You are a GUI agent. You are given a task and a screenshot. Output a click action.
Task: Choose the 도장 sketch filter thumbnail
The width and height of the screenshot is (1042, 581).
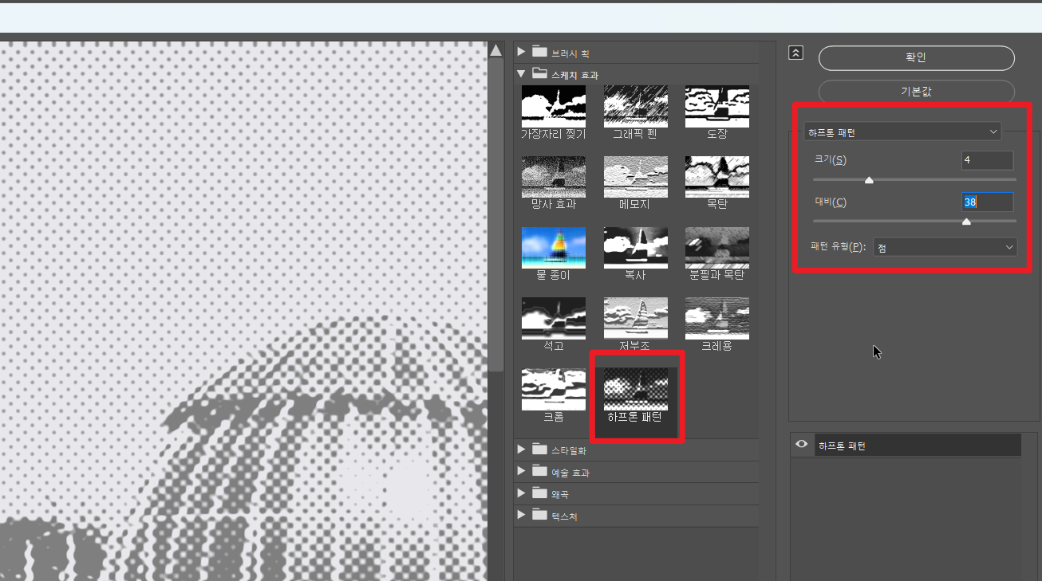pos(716,107)
